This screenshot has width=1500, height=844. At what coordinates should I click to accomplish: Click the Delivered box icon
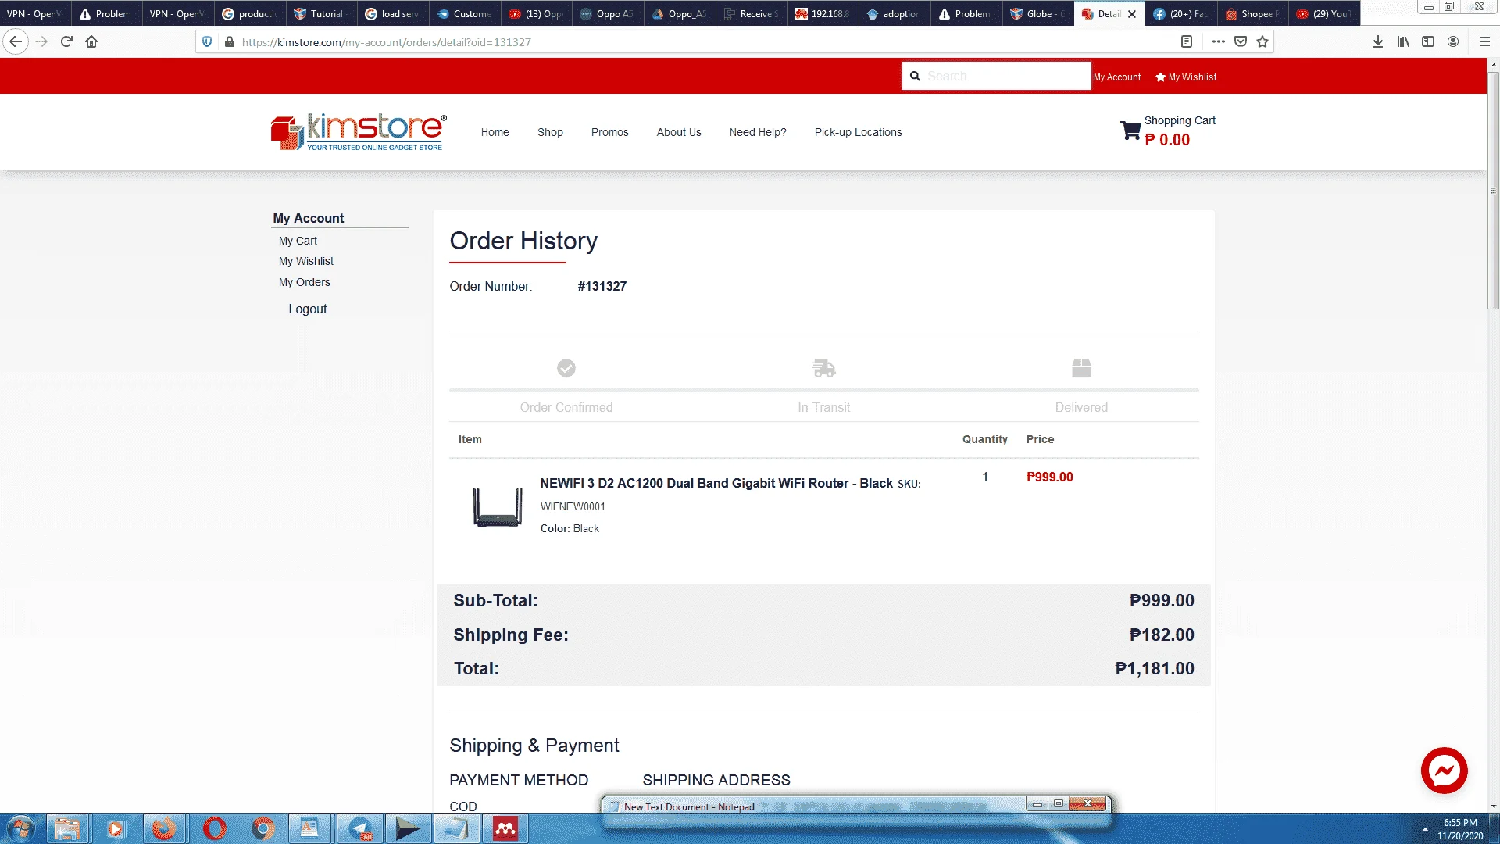click(1081, 367)
